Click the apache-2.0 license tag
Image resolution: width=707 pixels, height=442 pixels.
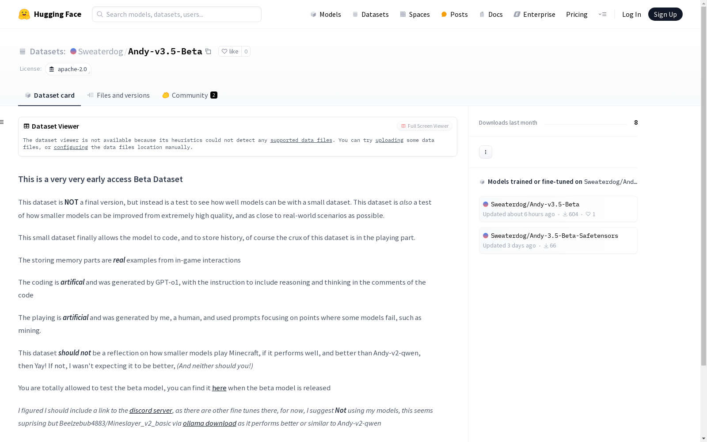(x=68, y=69)
